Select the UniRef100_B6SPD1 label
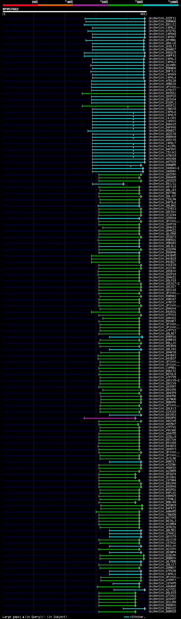 click(x=162, y=490)
